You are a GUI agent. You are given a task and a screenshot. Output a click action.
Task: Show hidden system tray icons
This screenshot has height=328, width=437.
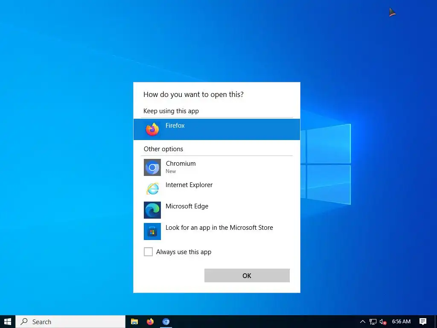363,322
